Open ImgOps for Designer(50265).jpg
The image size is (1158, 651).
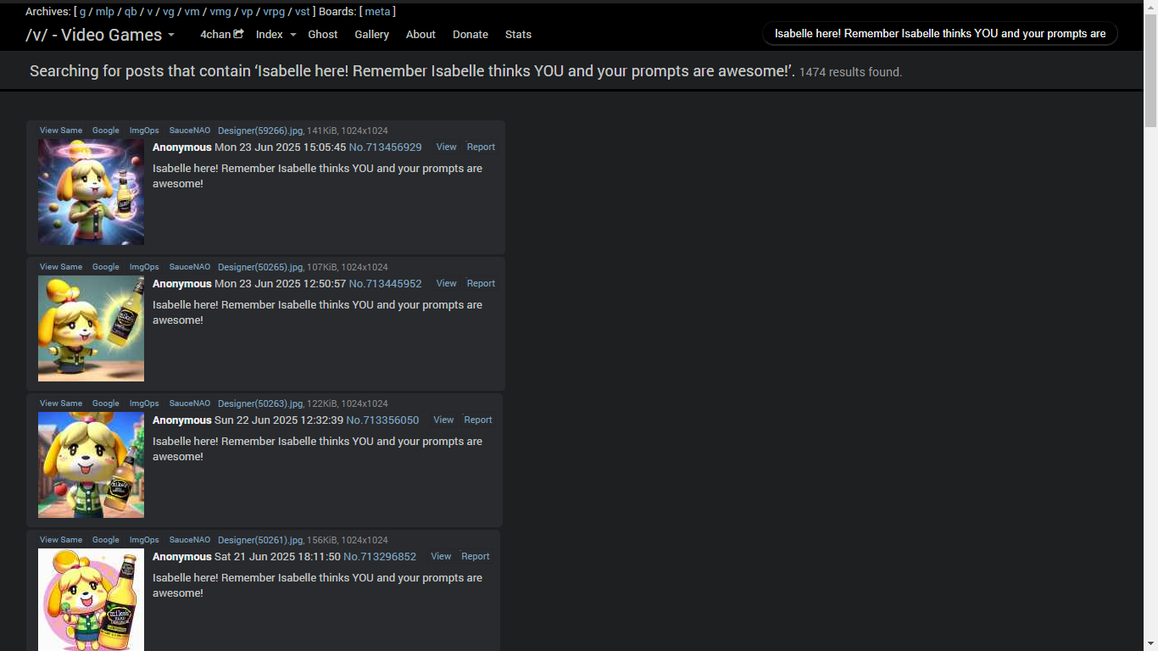point(144,267)
